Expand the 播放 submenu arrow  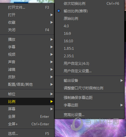coord(51,40)
